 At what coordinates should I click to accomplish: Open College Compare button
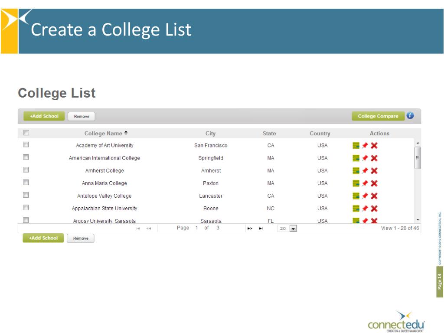click(x=378, y=116)
